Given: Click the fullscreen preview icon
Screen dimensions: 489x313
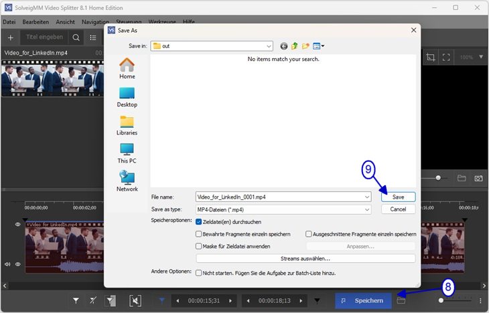Looking at the screenshot, I should click(446, 57).
